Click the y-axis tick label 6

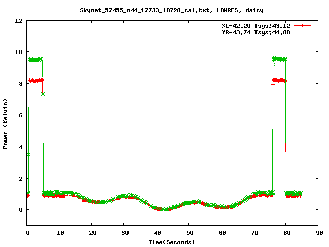point(21,115)
